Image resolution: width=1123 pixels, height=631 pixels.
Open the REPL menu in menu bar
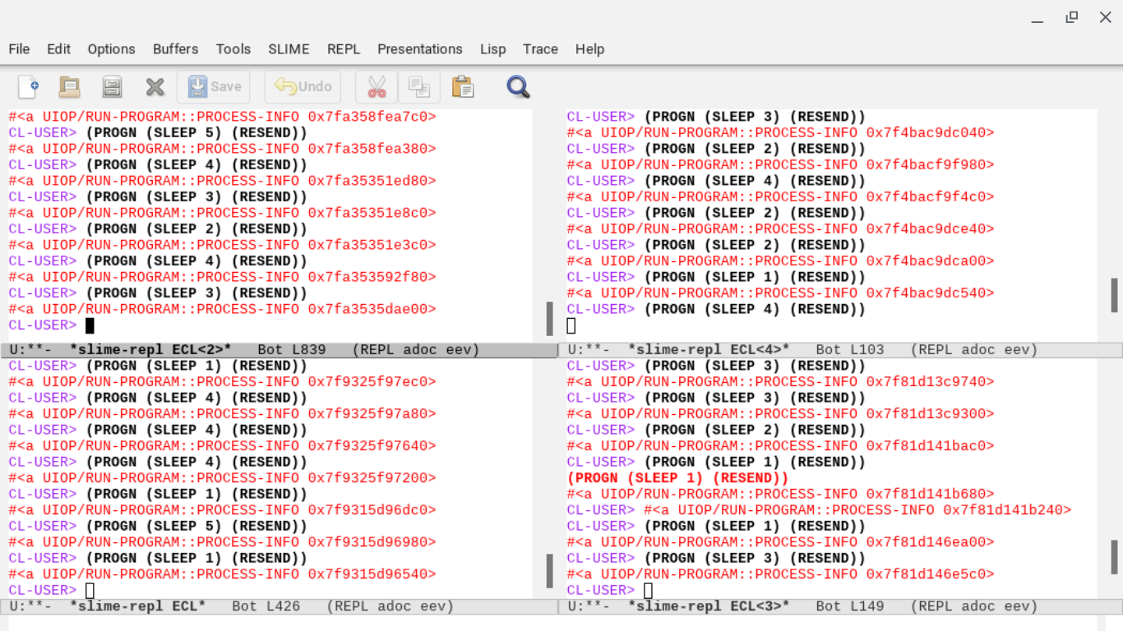click(344, 49)
